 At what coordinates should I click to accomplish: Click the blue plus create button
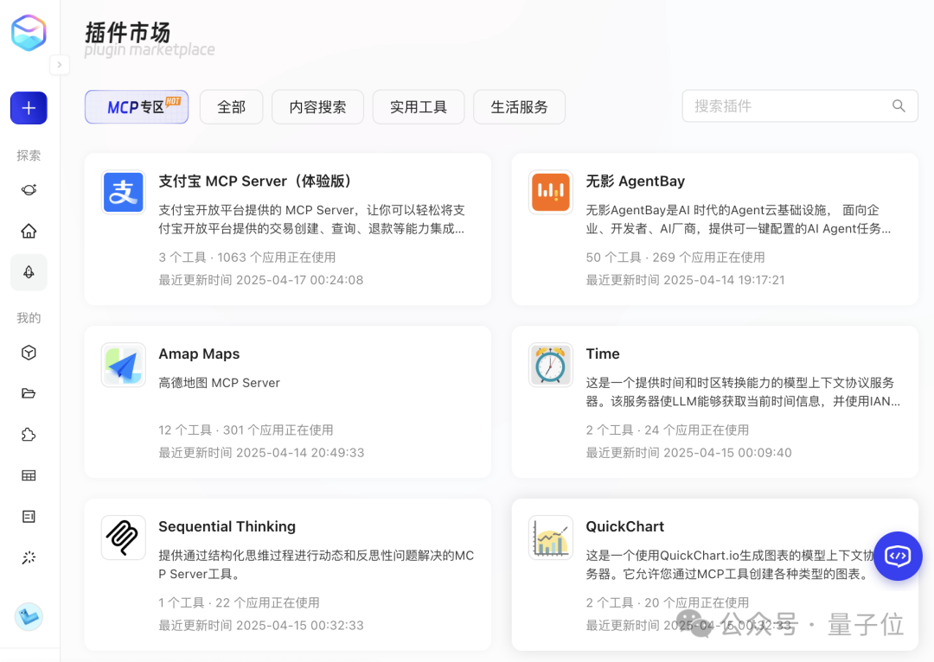point(29,108)
